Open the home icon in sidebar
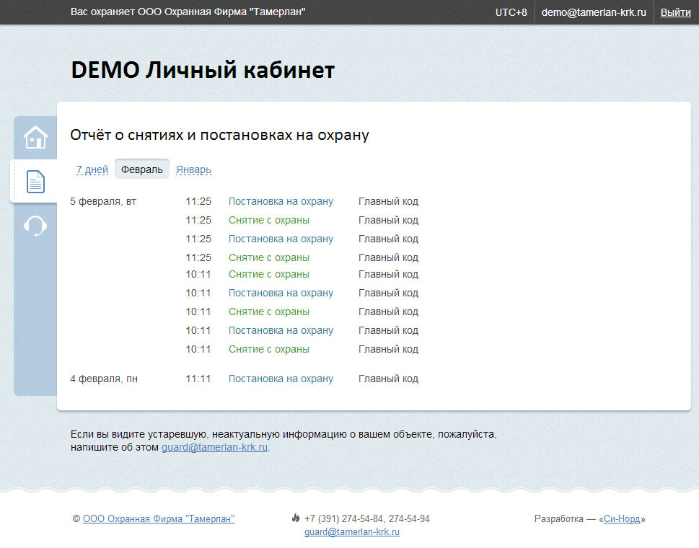 click(35, 137)
